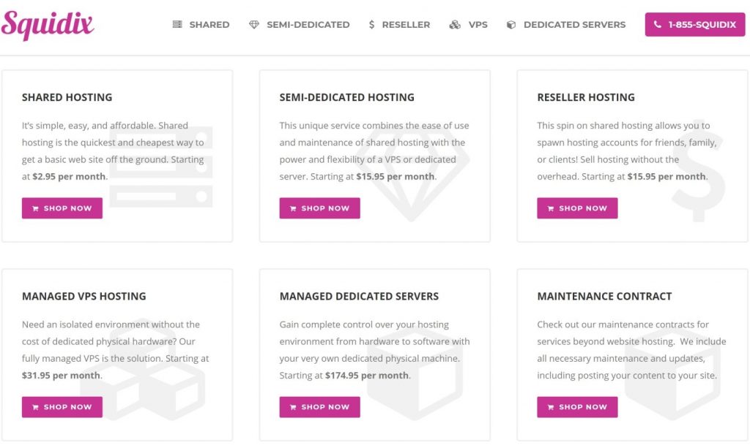Click the diamond icon beside SEMI-DEDICATED
This screenshot has width=750, height=448.
[x=254, y=24]
